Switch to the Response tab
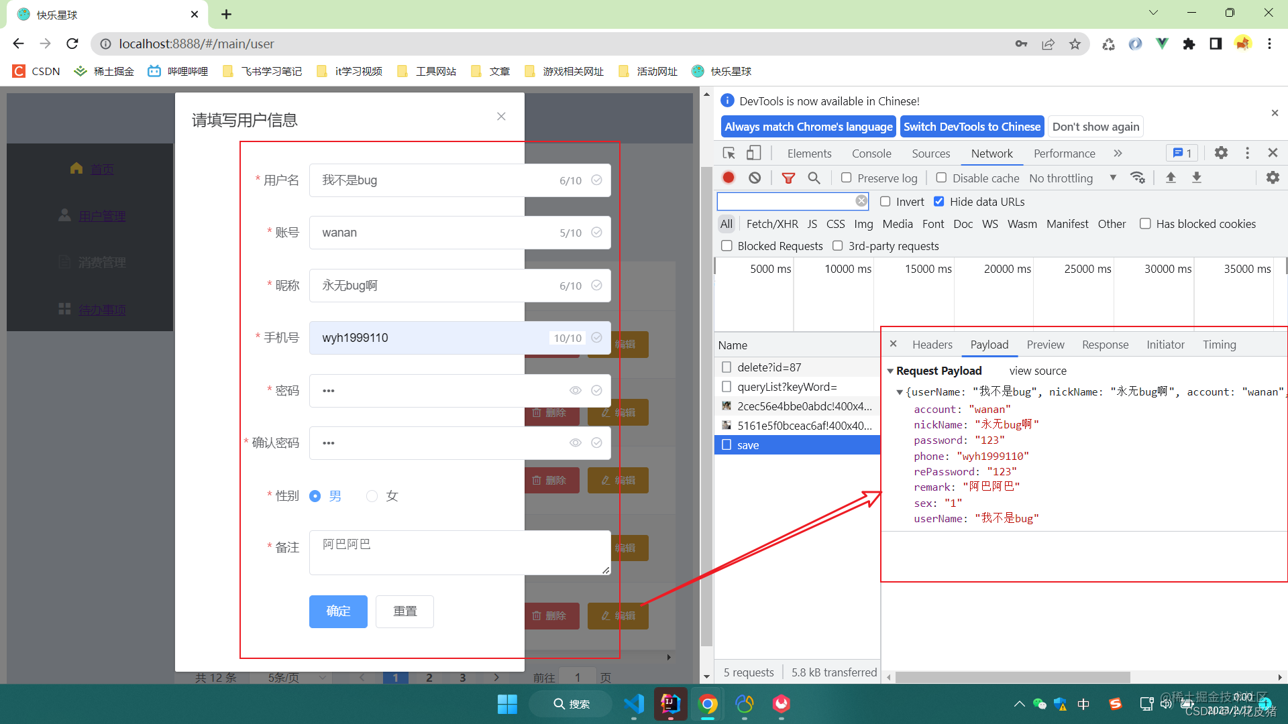Viewport: 1288px width, 724px height. 1105,345
